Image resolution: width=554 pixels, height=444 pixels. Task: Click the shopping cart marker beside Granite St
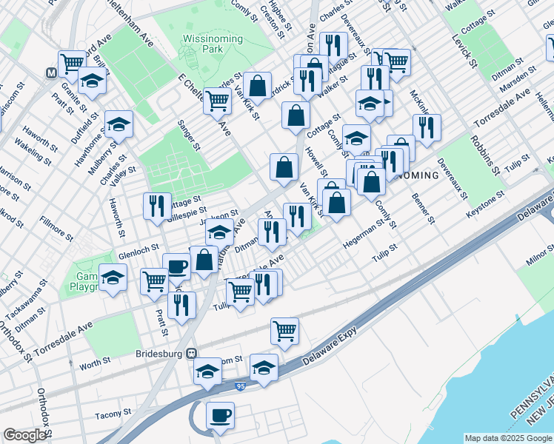[72, 64]
